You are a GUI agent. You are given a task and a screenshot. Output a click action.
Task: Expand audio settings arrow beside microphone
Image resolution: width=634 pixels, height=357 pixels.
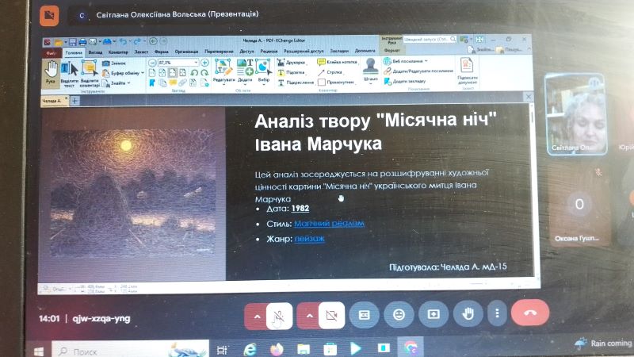(257, 317)
